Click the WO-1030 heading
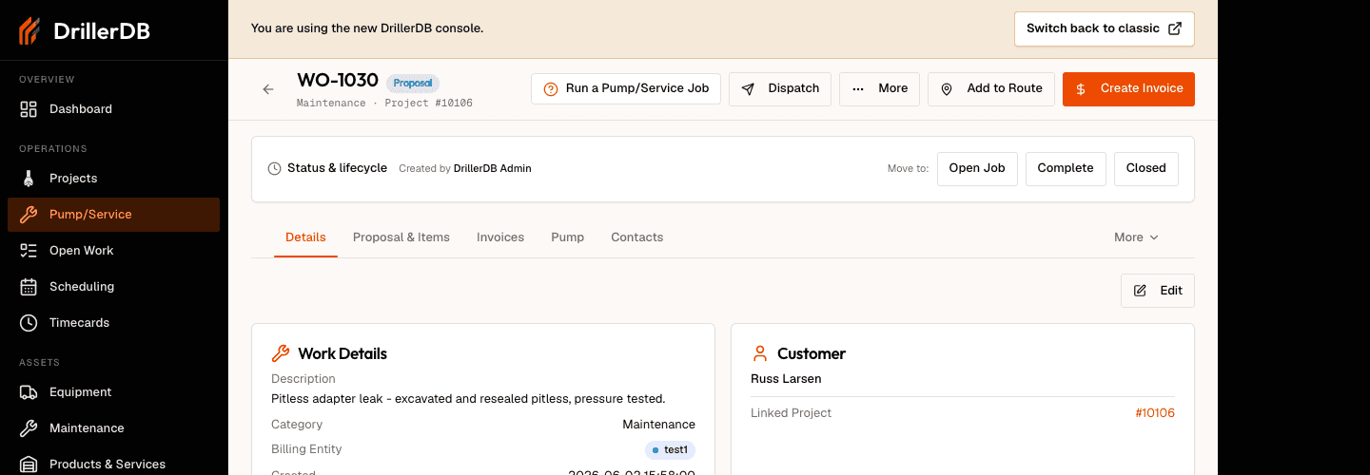The image size is (1370, 475). tap(338, 81)
